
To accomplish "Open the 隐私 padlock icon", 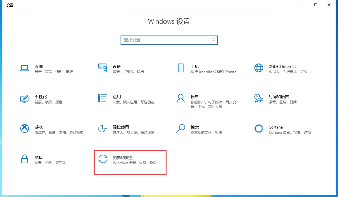I will click(x=25, y=159).
